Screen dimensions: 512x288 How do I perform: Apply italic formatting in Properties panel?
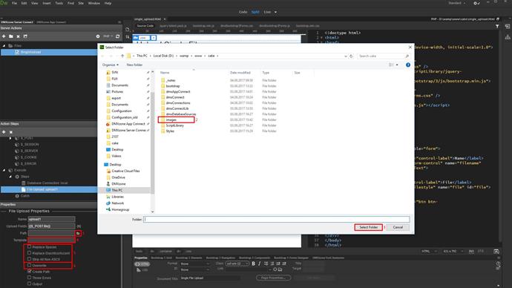(x=260, y=264)
